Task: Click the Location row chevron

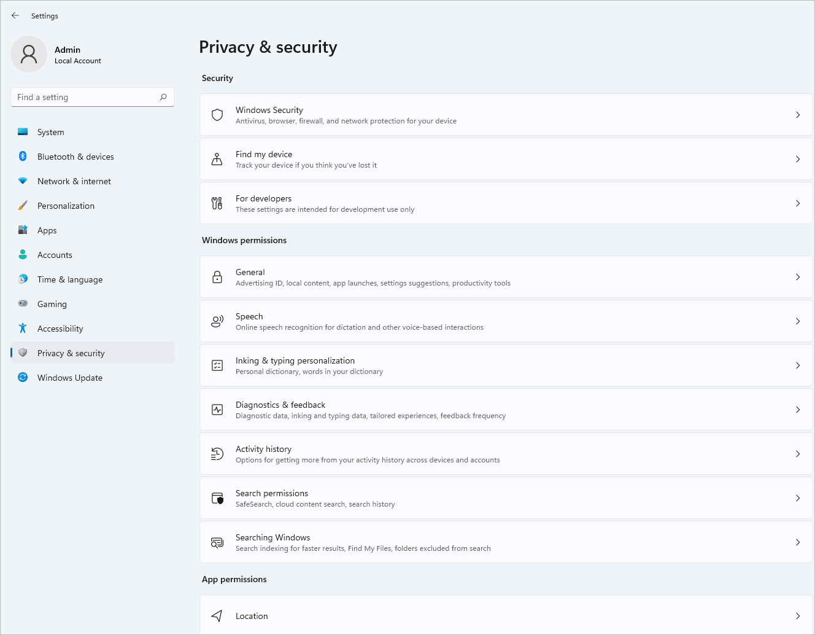Action: pos(798,616)
